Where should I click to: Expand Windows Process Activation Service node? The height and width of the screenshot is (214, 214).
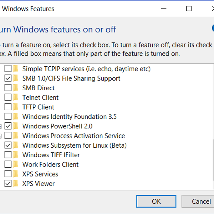click(1, 136)
